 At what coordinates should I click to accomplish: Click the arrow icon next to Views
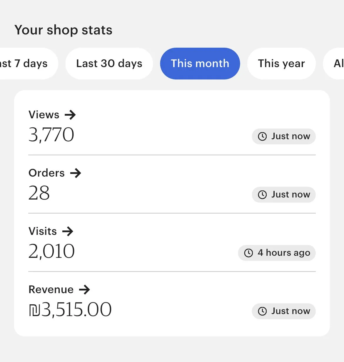pos(70,115)
